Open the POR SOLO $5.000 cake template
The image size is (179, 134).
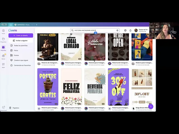click(x=48, y=47)
